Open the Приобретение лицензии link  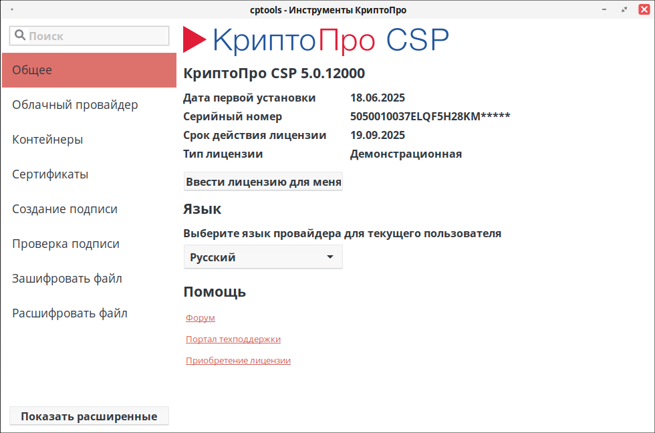pos(238,360)
